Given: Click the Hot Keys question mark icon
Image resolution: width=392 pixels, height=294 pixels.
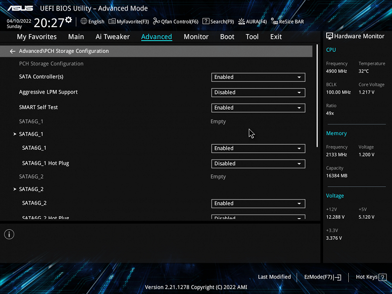Looking at the screenshot, I should pos(382,277).
